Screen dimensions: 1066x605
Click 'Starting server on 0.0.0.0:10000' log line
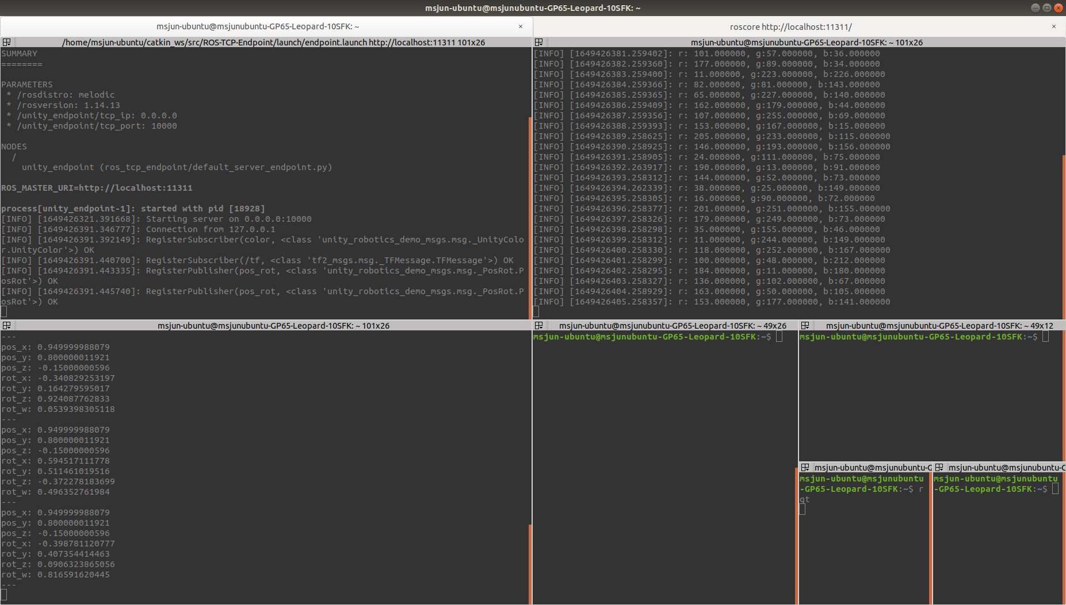[156, 219]
